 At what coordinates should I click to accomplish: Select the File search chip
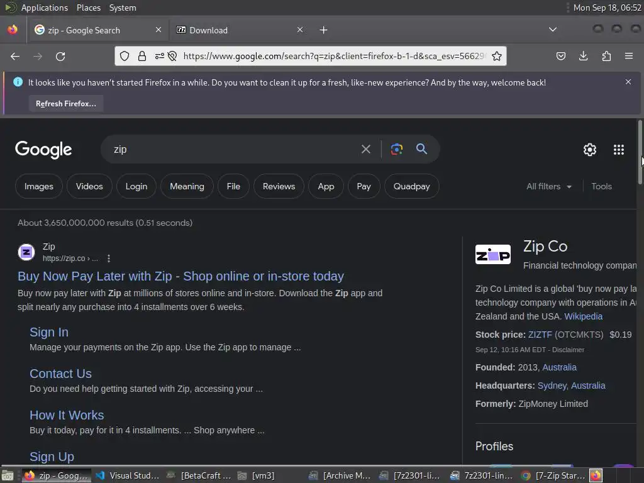233,186
